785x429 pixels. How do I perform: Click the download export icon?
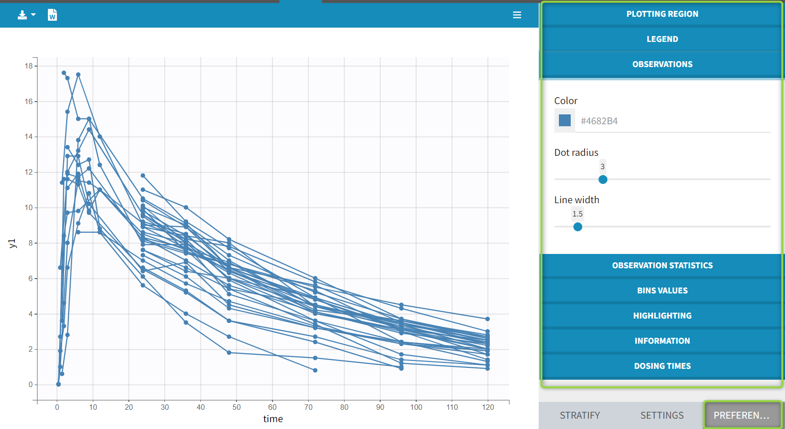pyautogui.click(x=22, y=15)
